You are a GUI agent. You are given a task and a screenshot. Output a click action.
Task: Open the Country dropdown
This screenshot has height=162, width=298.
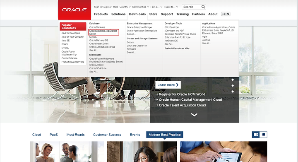[x=125, y=7]
